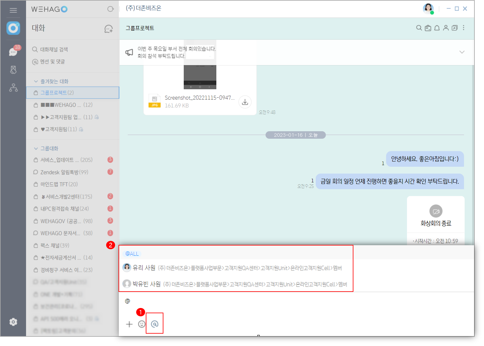
Task: Open the emoji picker in the chat input
Action: 141,324
